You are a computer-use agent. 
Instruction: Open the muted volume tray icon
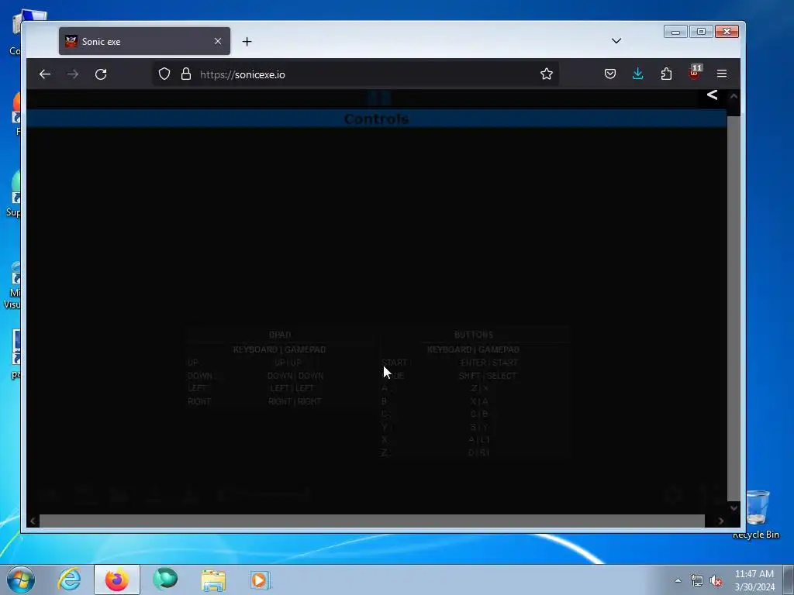click(x=716, y=580)
